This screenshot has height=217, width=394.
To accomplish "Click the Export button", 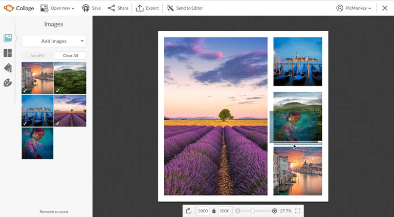I will [x=147, y=8].
